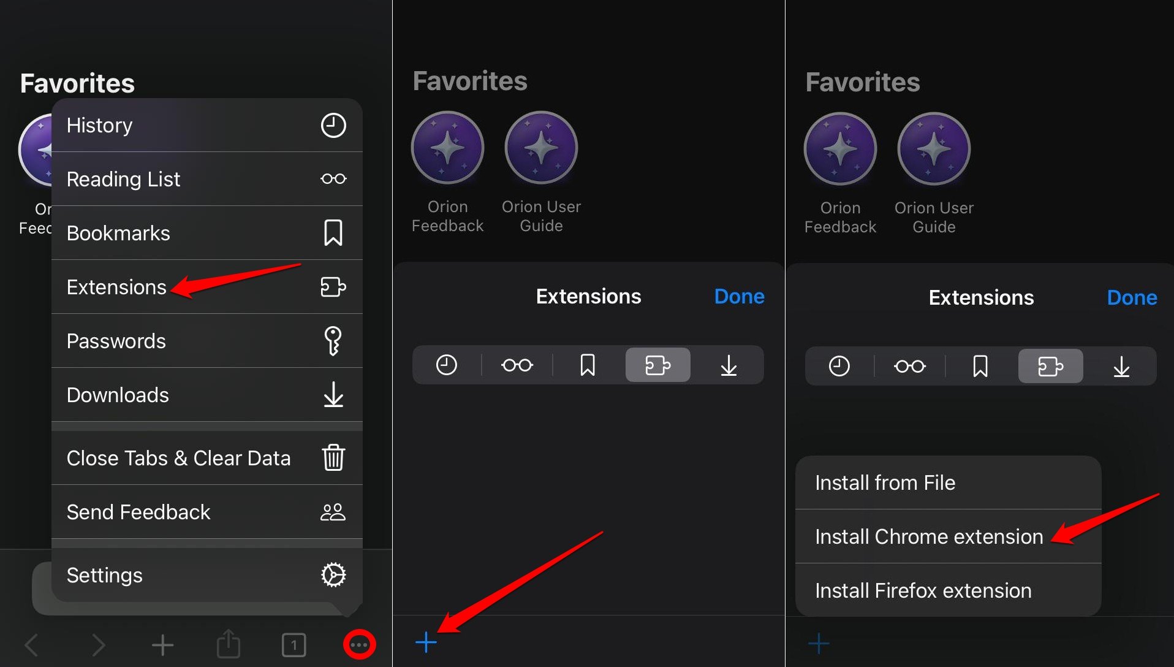Tap the Passwords key icon

click(333, 341)
